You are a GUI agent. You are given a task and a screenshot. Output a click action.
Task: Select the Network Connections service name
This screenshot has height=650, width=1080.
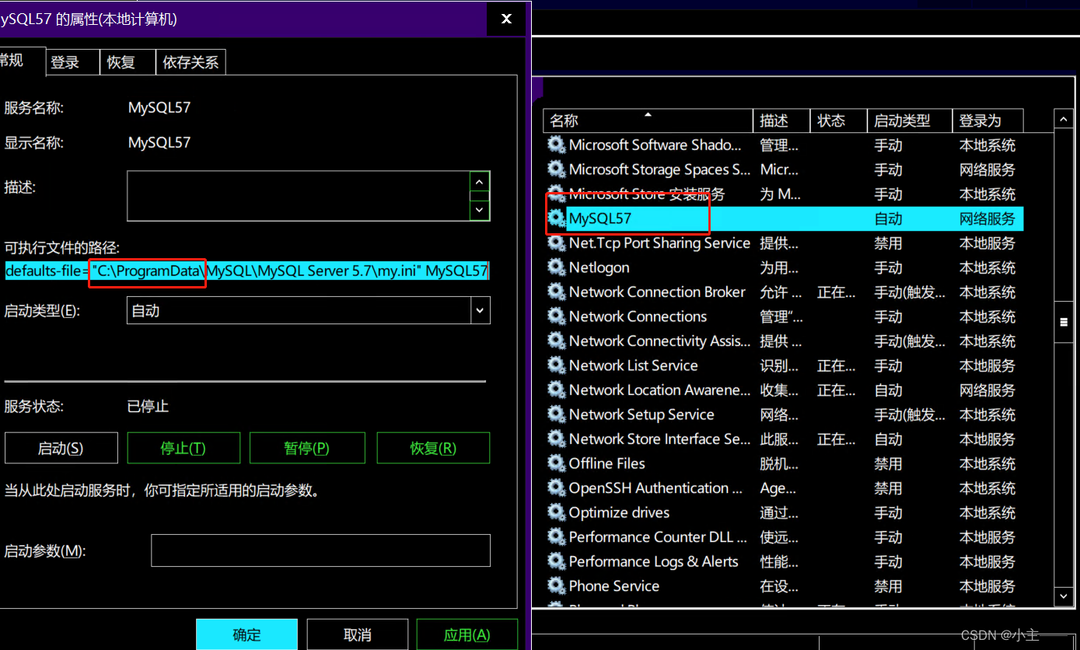coord(638,316)
